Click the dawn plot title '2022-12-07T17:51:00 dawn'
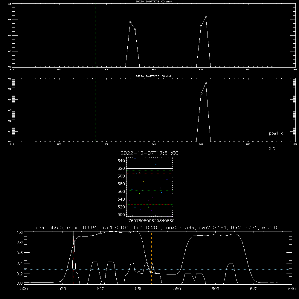This screenshot has height=299, width=299. point(154,1)
